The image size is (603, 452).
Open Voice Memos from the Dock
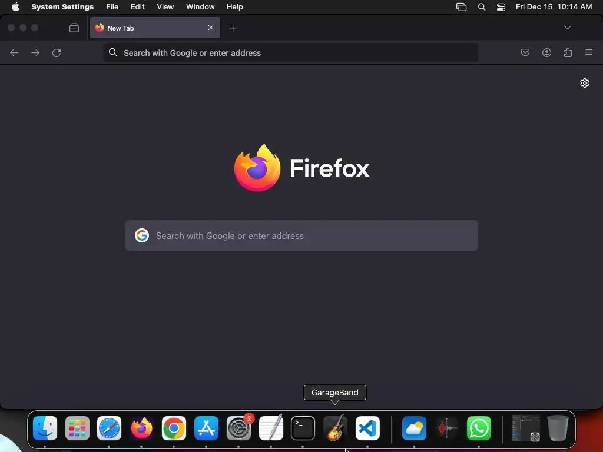coord(446,428)
